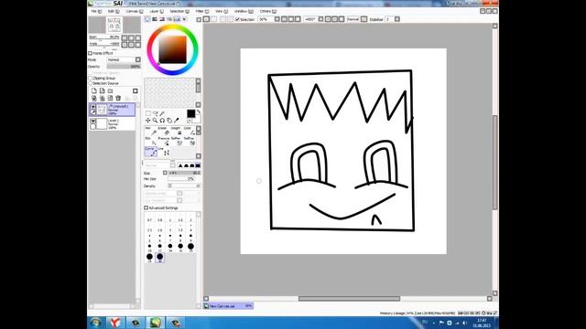Choose the move tool
586x329 pixels.
pos(148,120)
